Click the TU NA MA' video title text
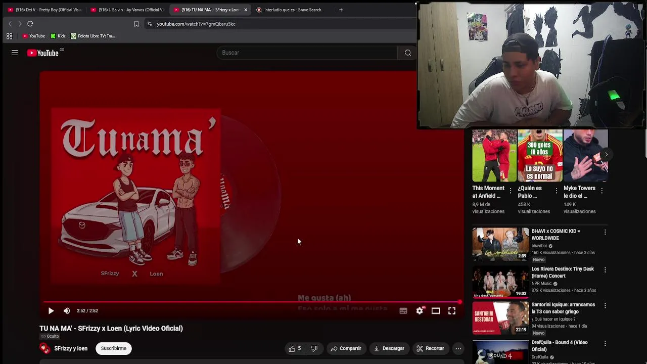 pyautogui.click(x=111, y=329)
